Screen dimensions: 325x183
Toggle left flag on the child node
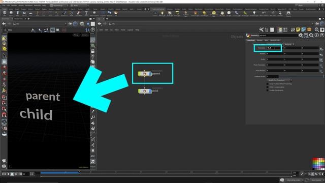(x=140, y=91)
